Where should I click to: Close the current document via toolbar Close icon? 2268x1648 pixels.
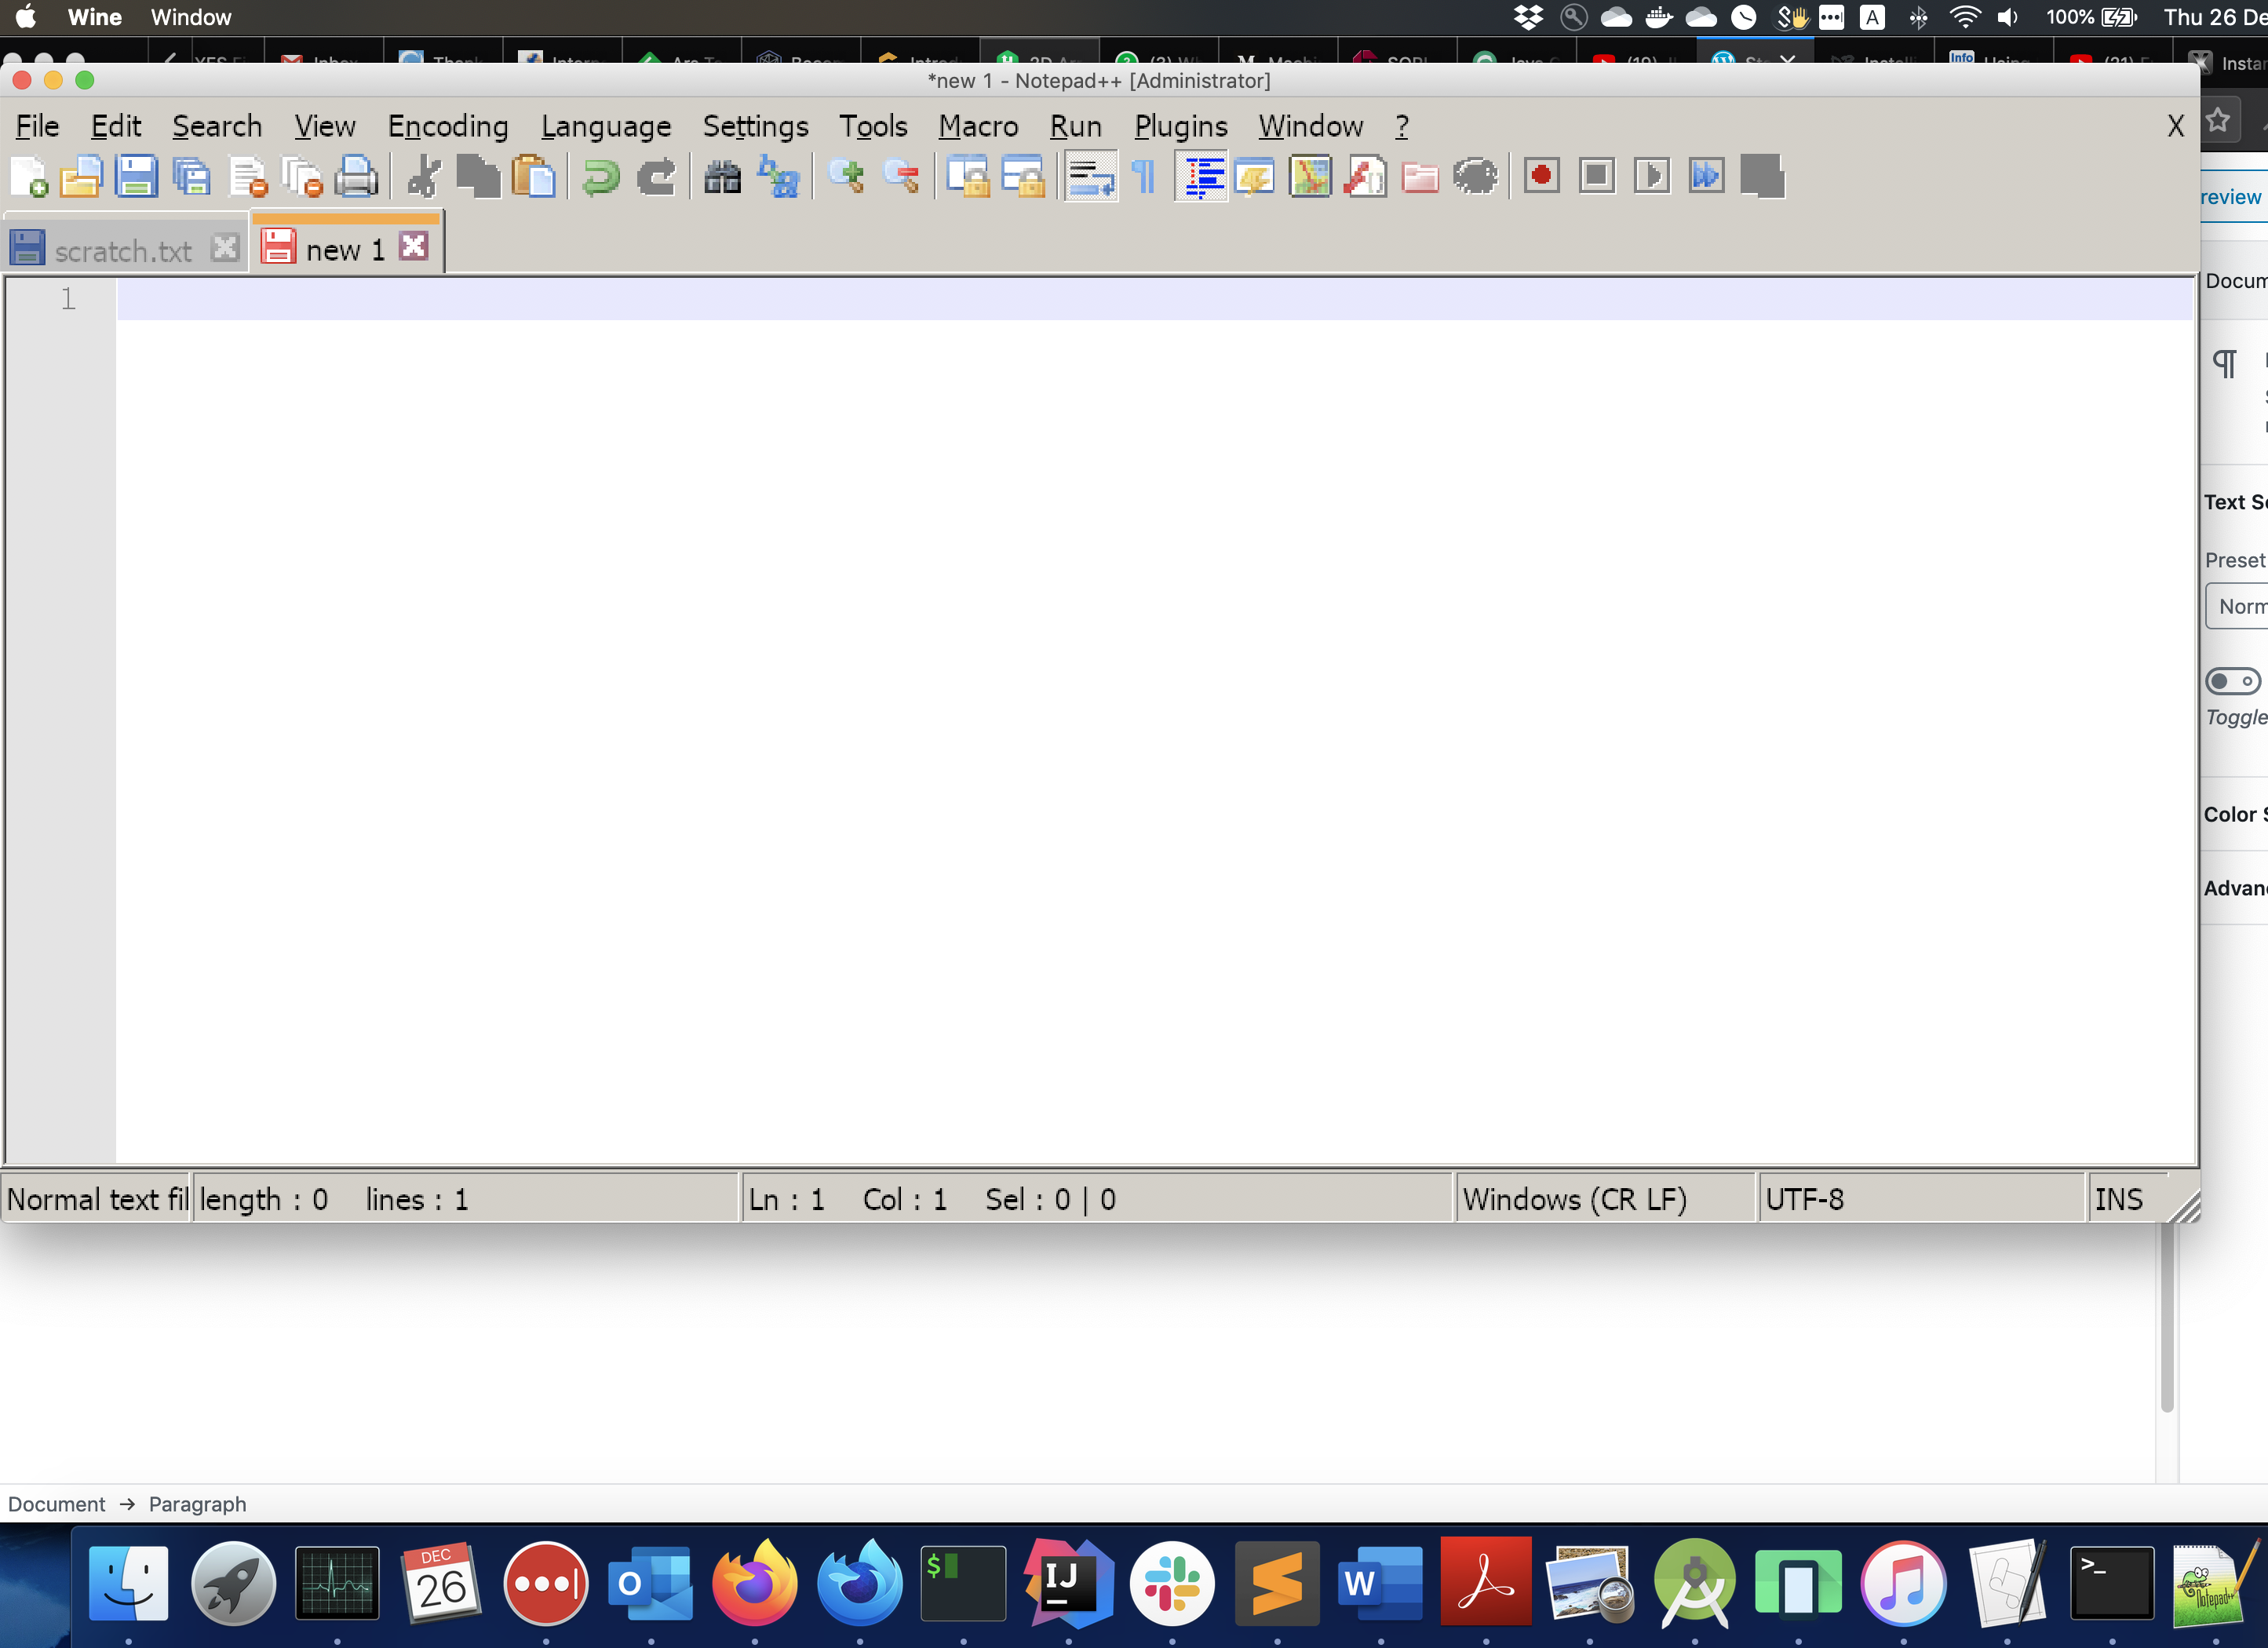(247, 177)
